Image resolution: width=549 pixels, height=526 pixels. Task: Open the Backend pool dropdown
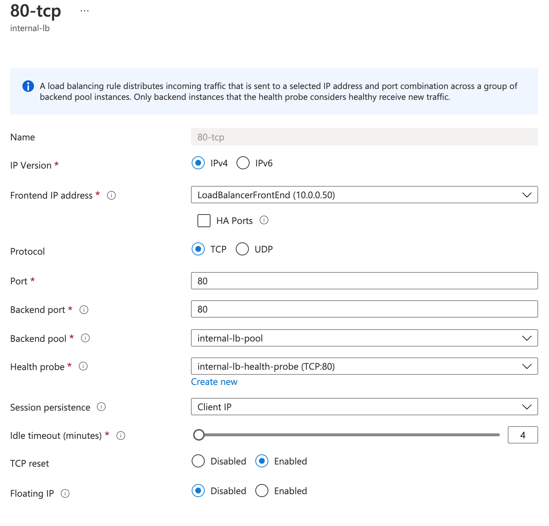coord(365,338)
